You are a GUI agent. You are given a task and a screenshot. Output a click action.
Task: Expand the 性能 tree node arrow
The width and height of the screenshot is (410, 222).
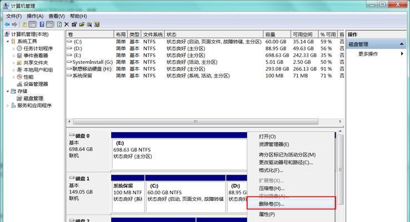[13, 77]
